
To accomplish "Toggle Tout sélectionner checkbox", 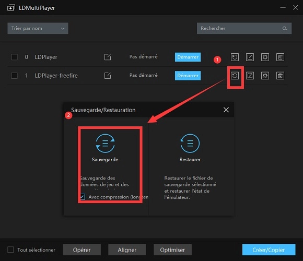I will [x=10, y=250].
